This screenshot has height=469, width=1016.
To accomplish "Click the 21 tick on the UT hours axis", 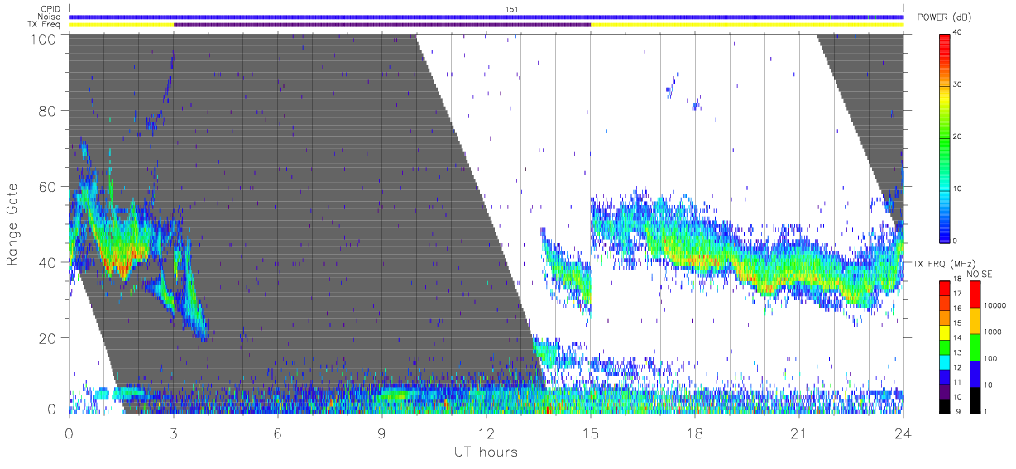I will click(799, 433).
